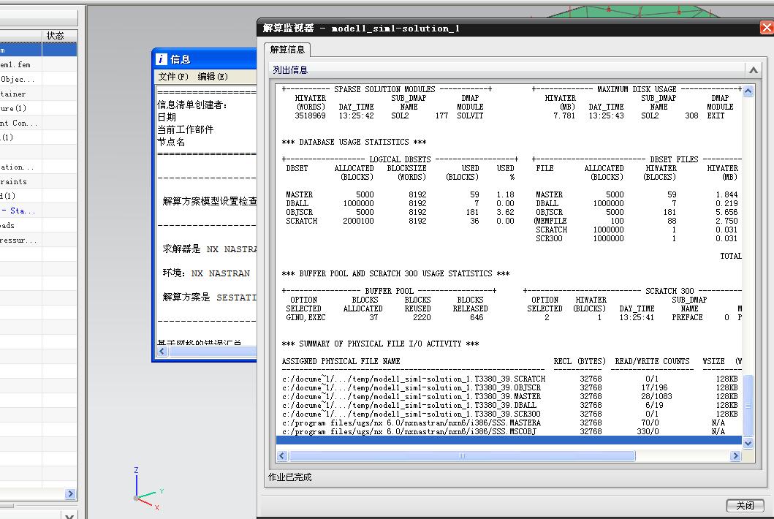Close the solution monitor with the red X
Image resolution: width=774 pixels, height=519 pixels.
tap(766, 28)
